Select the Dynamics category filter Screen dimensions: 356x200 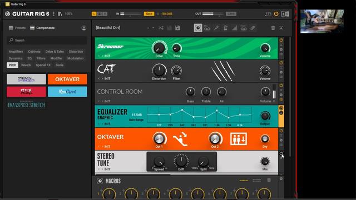(x=16, y=58)
